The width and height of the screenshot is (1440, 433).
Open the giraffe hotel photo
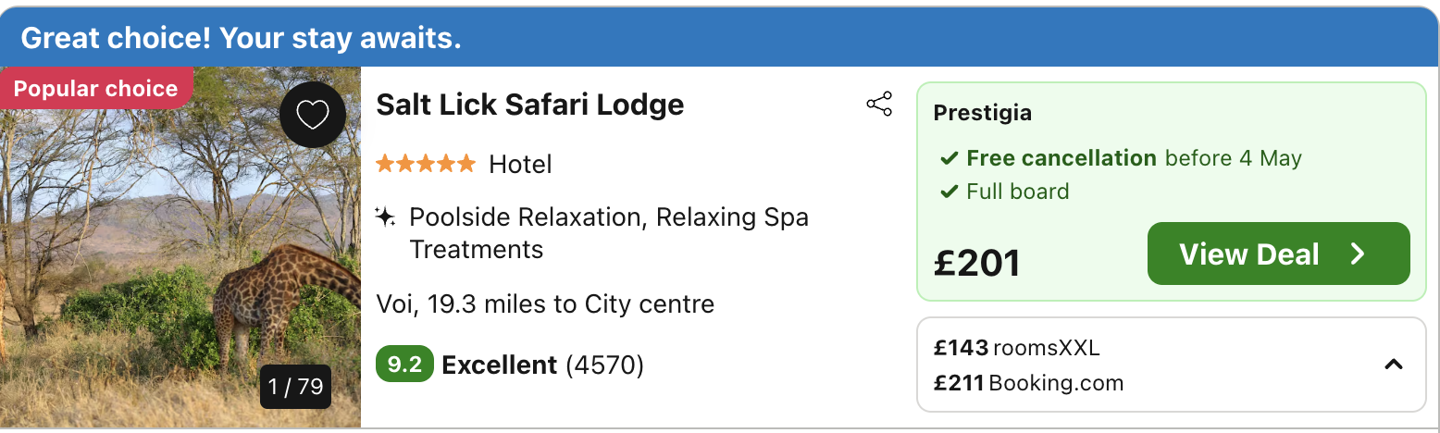[x=180, y=247]
